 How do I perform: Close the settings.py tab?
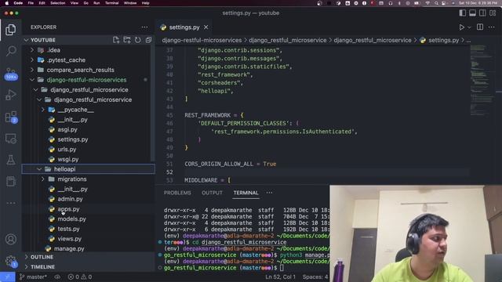point(206,27)
